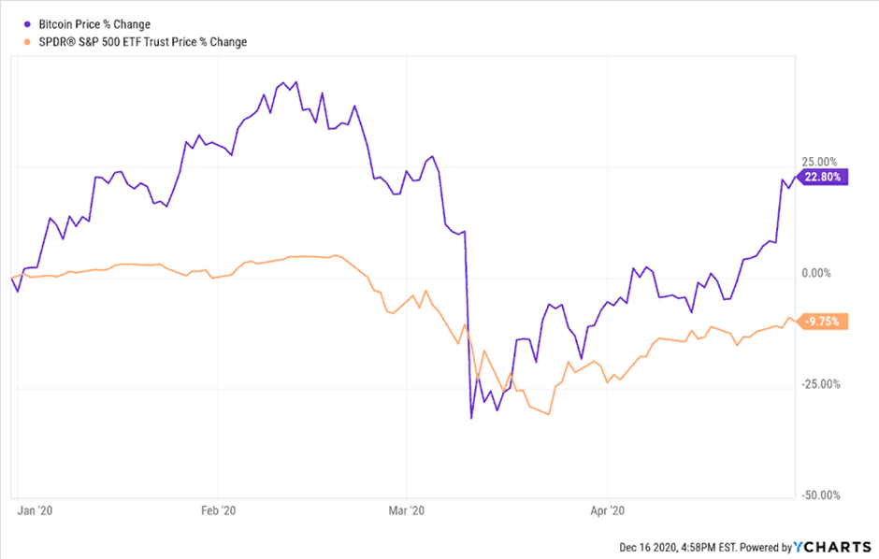Click the 25.00% y-axis label

coord(820,162)
